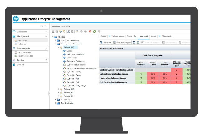The width and height of the screenshot is (203, 140).
Task: Click the KPI Numerator button
Action: [170, 42]
